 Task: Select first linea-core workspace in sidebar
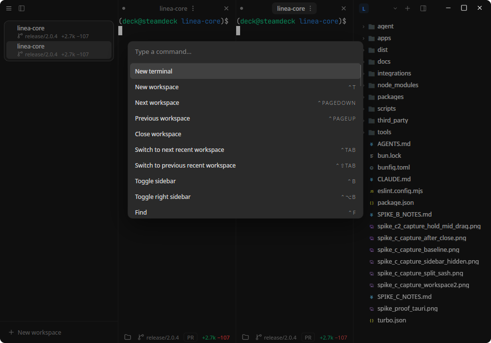[x=59, y=32]
